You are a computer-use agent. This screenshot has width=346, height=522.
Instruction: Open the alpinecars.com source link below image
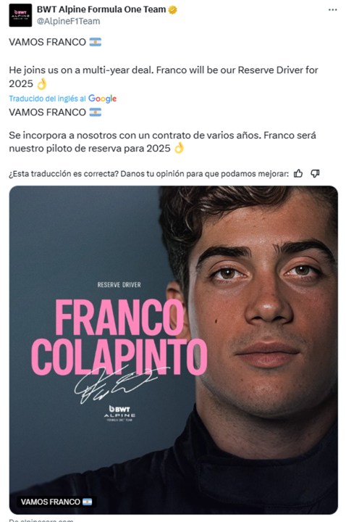click(x=41, y=520)
